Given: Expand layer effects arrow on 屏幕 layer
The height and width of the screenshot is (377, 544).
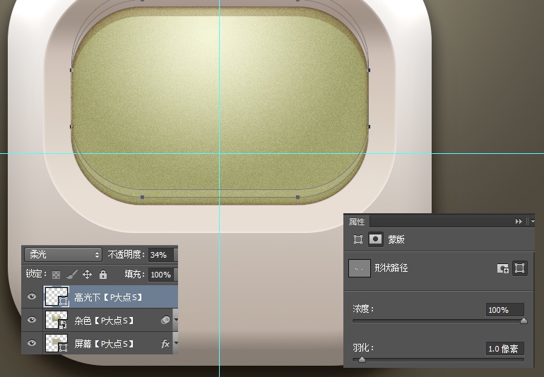Looking at the screenshot, I should point(176,343).
